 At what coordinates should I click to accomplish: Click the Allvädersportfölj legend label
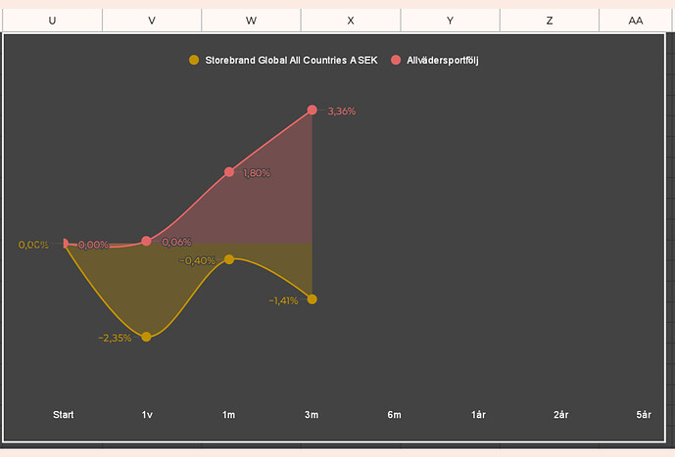tap(443, 61)
